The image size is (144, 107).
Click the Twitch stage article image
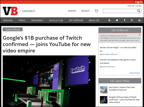pos(49,81)
